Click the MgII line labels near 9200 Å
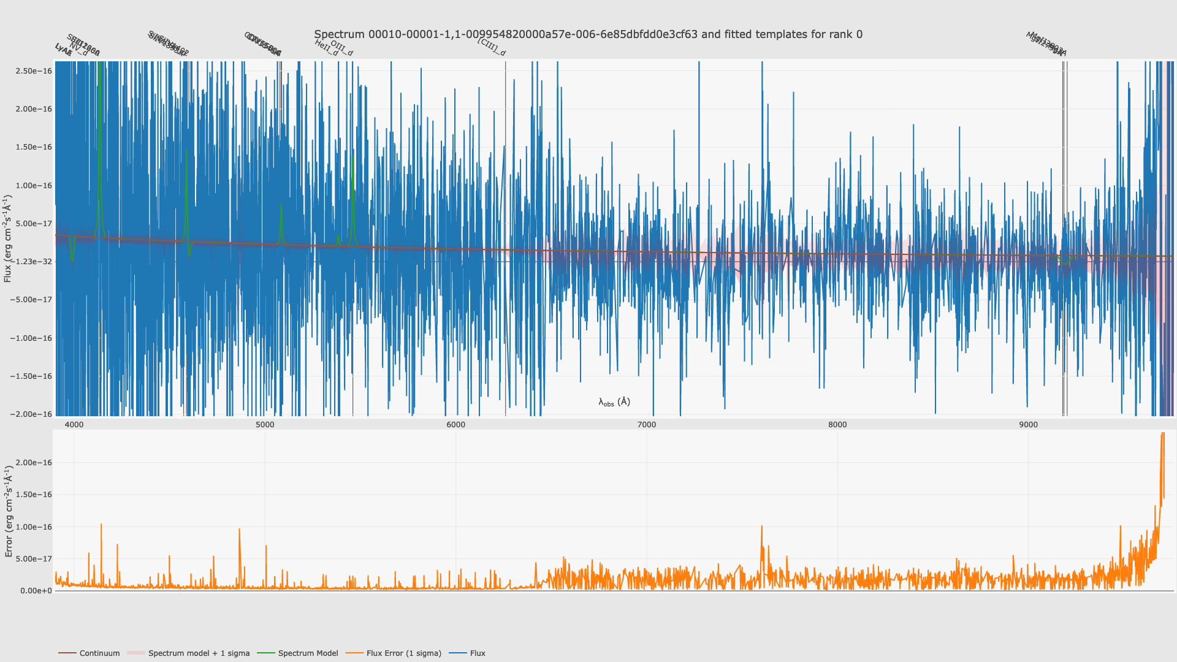The image size is (1177, 662). tap(1047, 44)
